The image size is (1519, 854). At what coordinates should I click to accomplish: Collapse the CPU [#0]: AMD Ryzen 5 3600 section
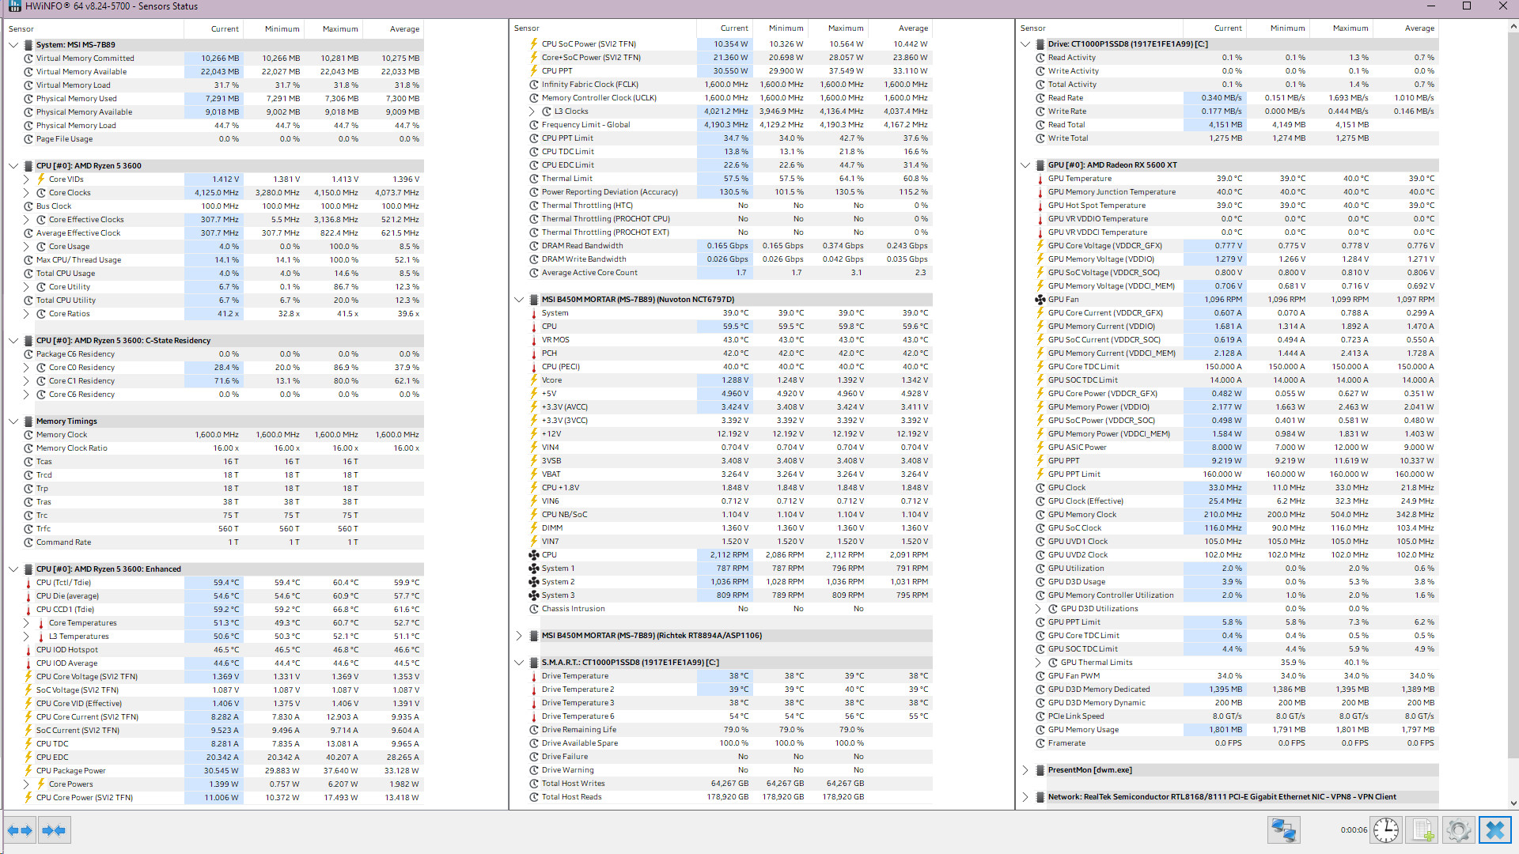pyautogui.click(x=13, y=166)
